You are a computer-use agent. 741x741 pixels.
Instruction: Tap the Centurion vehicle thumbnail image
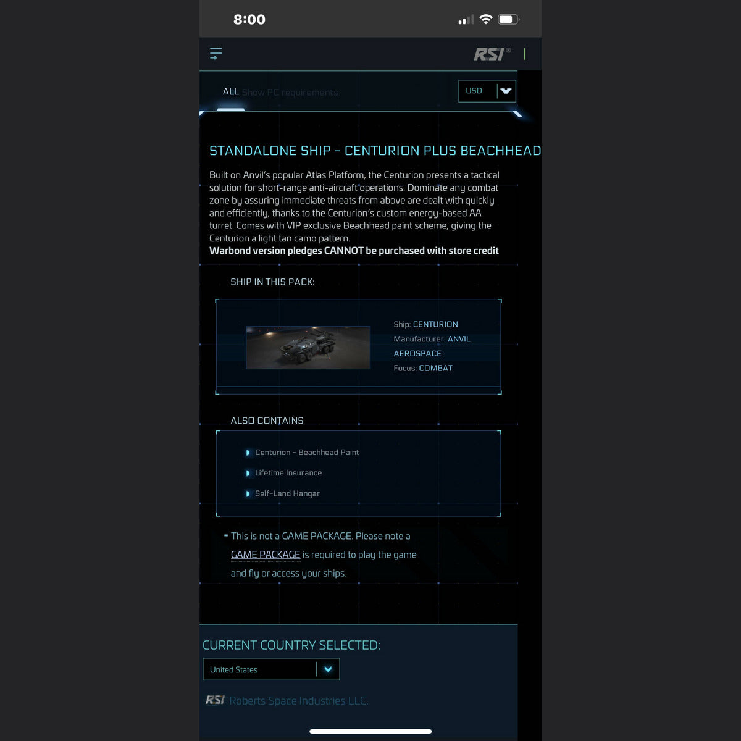point(308,348)
